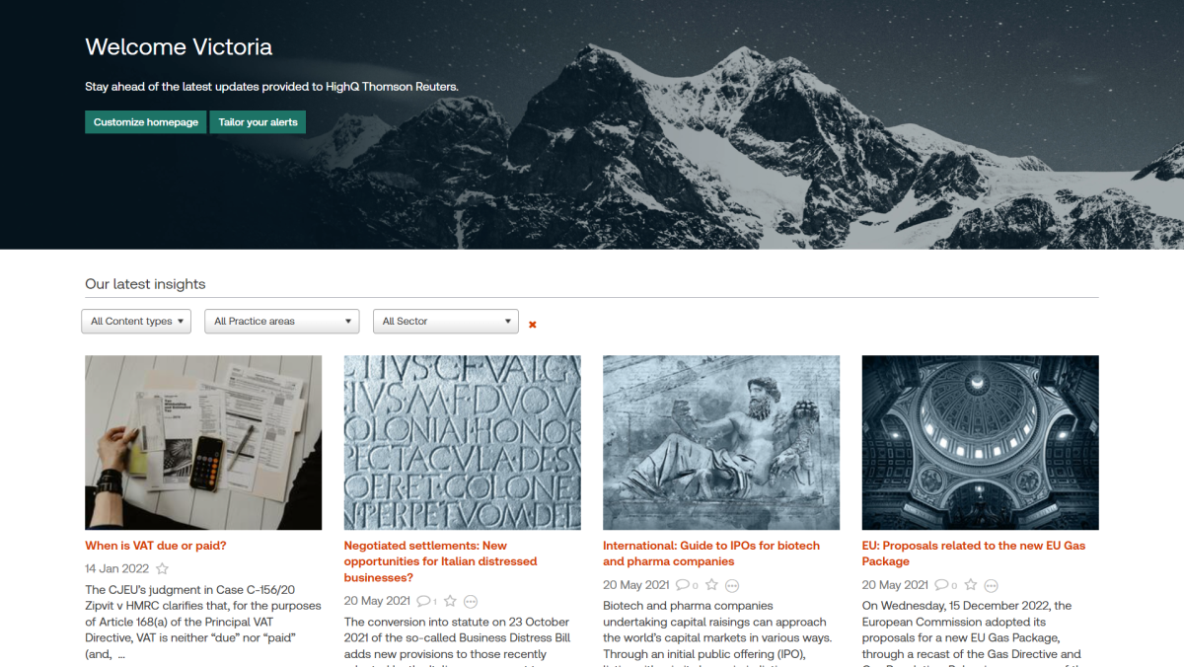Image resolution: width=1184 pixels, height=667 pixels.
Task: Open the All Practice areas dropdown
Action: [282, 321]
